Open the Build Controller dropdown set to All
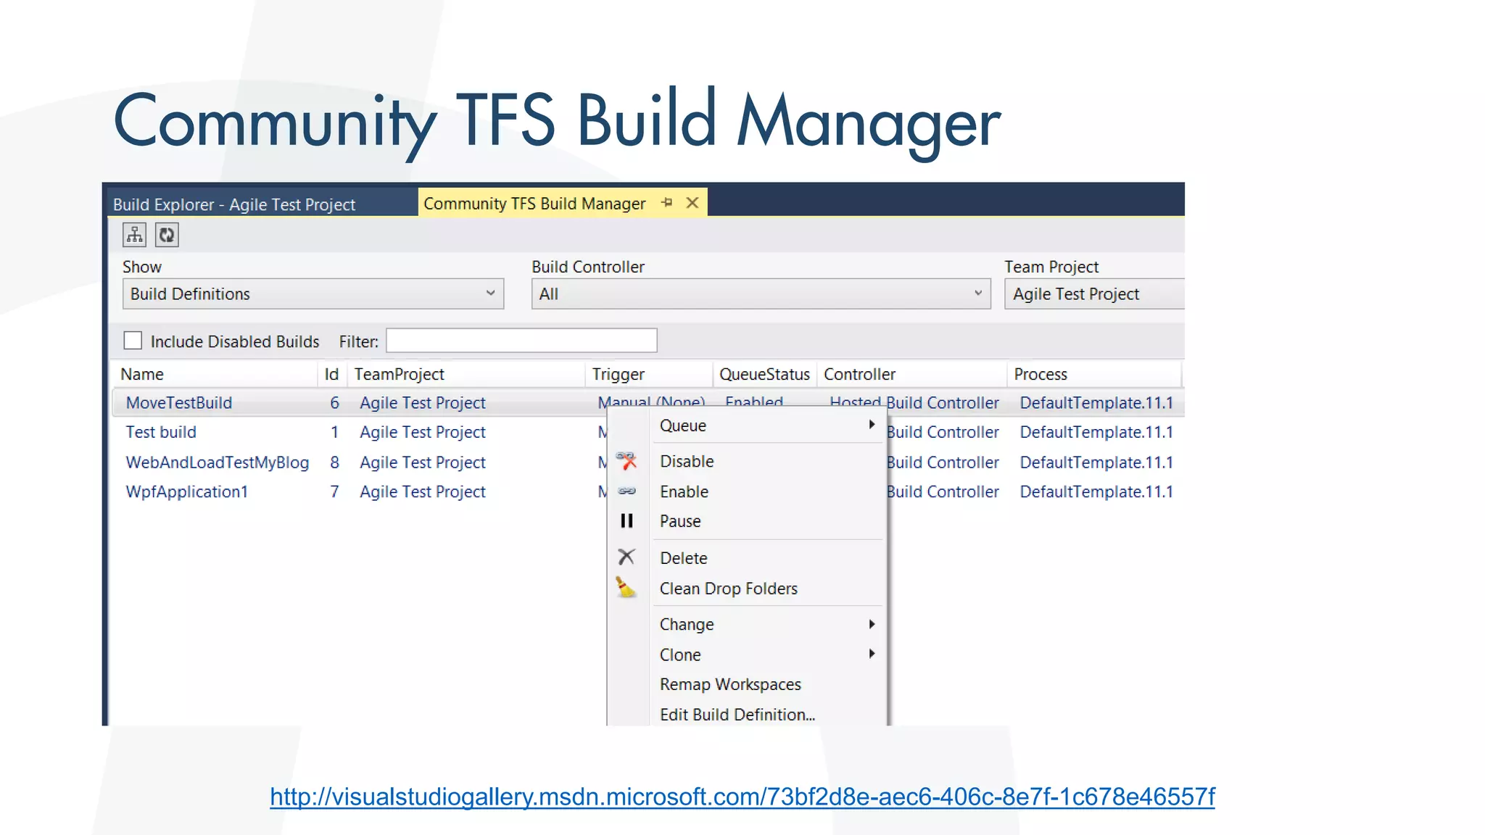Image resolution: width=1485 pixels, height=835 pixels. point(761,294)
